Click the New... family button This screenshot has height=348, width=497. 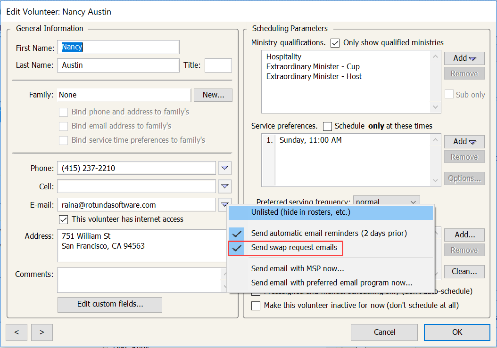pos(213,95)
